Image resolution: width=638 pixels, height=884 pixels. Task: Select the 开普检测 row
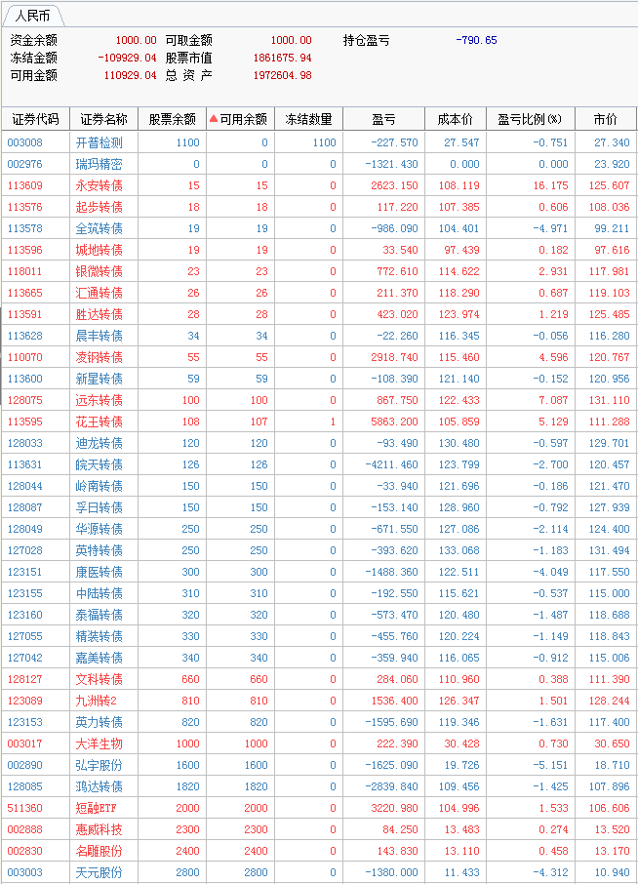pos(319,142)
